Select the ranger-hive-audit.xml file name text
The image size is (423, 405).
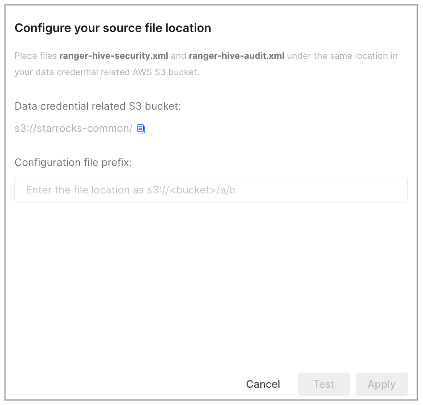[237, 55]
